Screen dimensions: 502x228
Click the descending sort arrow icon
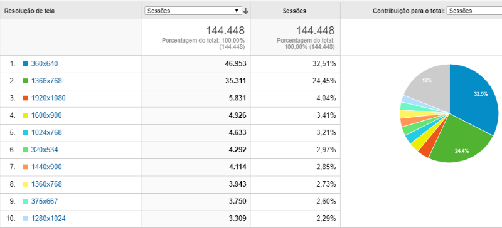coord(246,11)
